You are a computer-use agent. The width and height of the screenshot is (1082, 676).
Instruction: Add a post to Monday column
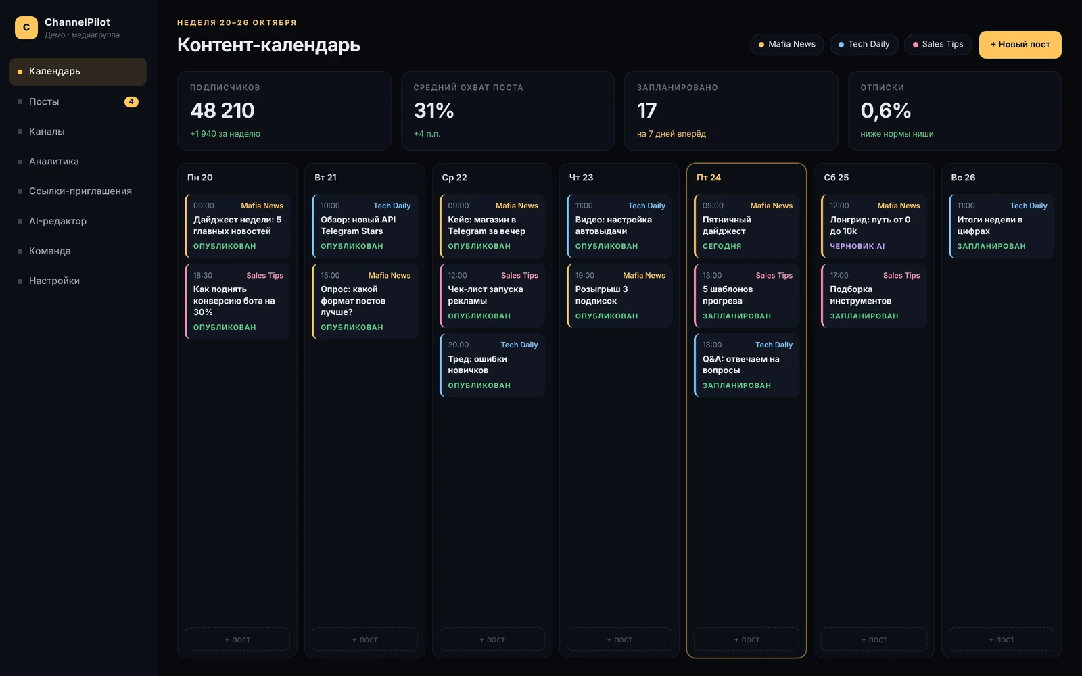(x=237, y=639)
